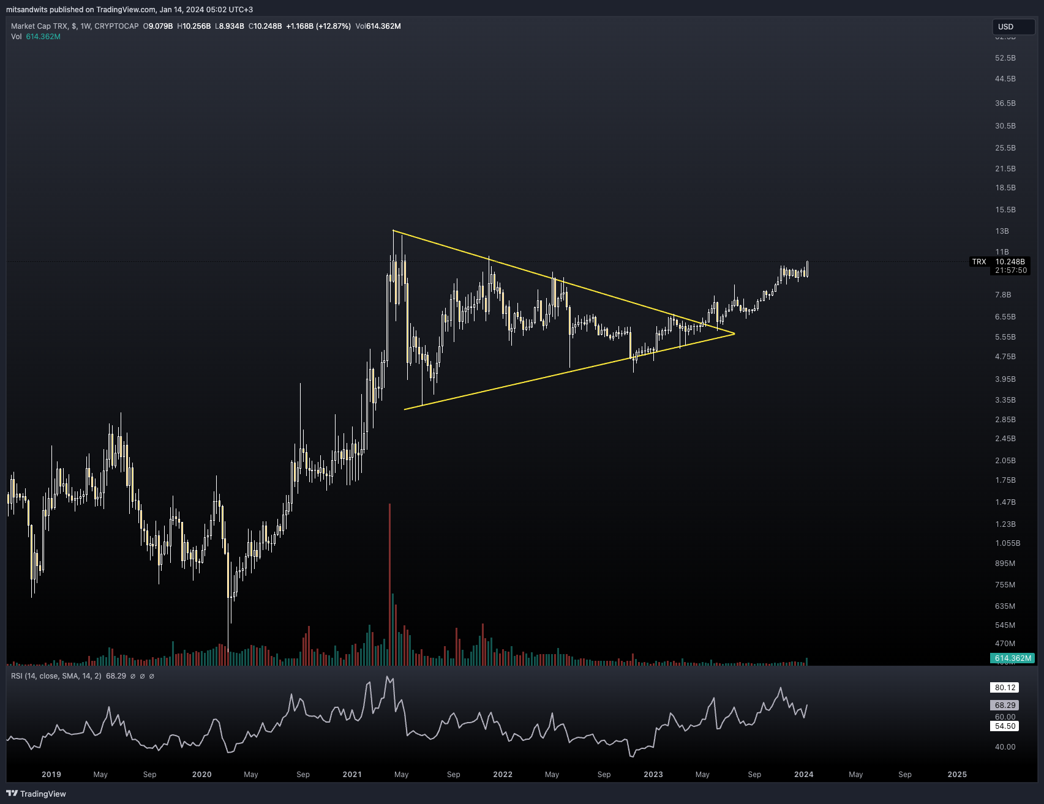Click the 52.5B price axis label

1005,58
